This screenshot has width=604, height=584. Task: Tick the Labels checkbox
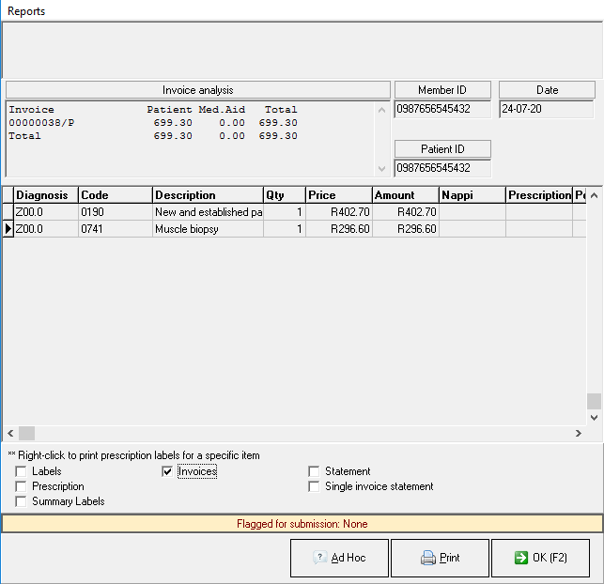(22, 471)
